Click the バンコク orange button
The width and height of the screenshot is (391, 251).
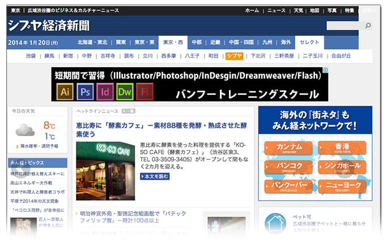click(x=288, y=167)
